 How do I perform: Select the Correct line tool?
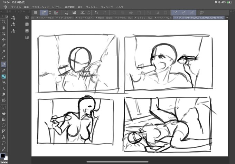click(3, 149)
